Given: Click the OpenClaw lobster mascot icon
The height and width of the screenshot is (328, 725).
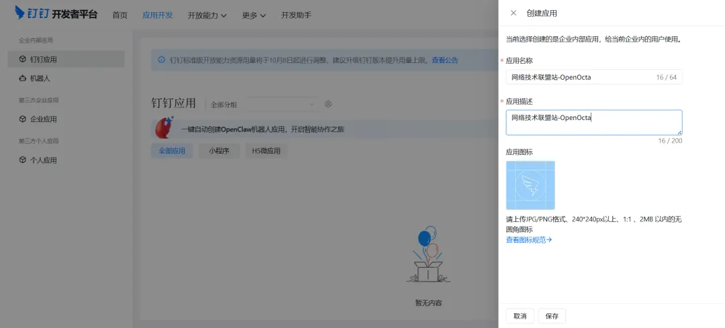Looking at the screenshot, I should click(x=164, y=128).
